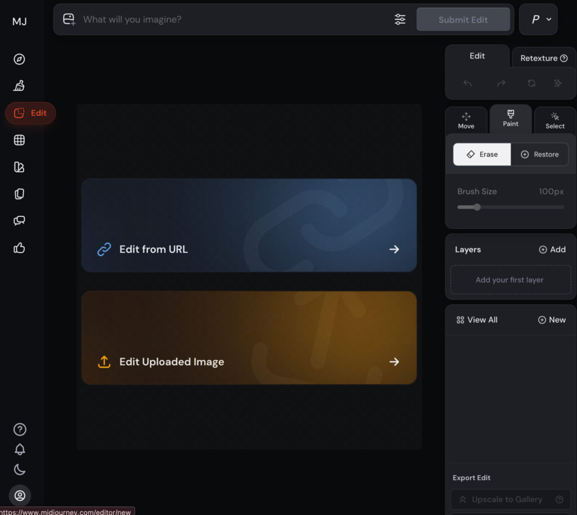This screenshot has height=515, width=577.
Task: Open the Organize grid icon in sidebar
Action: (x=19, y=140)
